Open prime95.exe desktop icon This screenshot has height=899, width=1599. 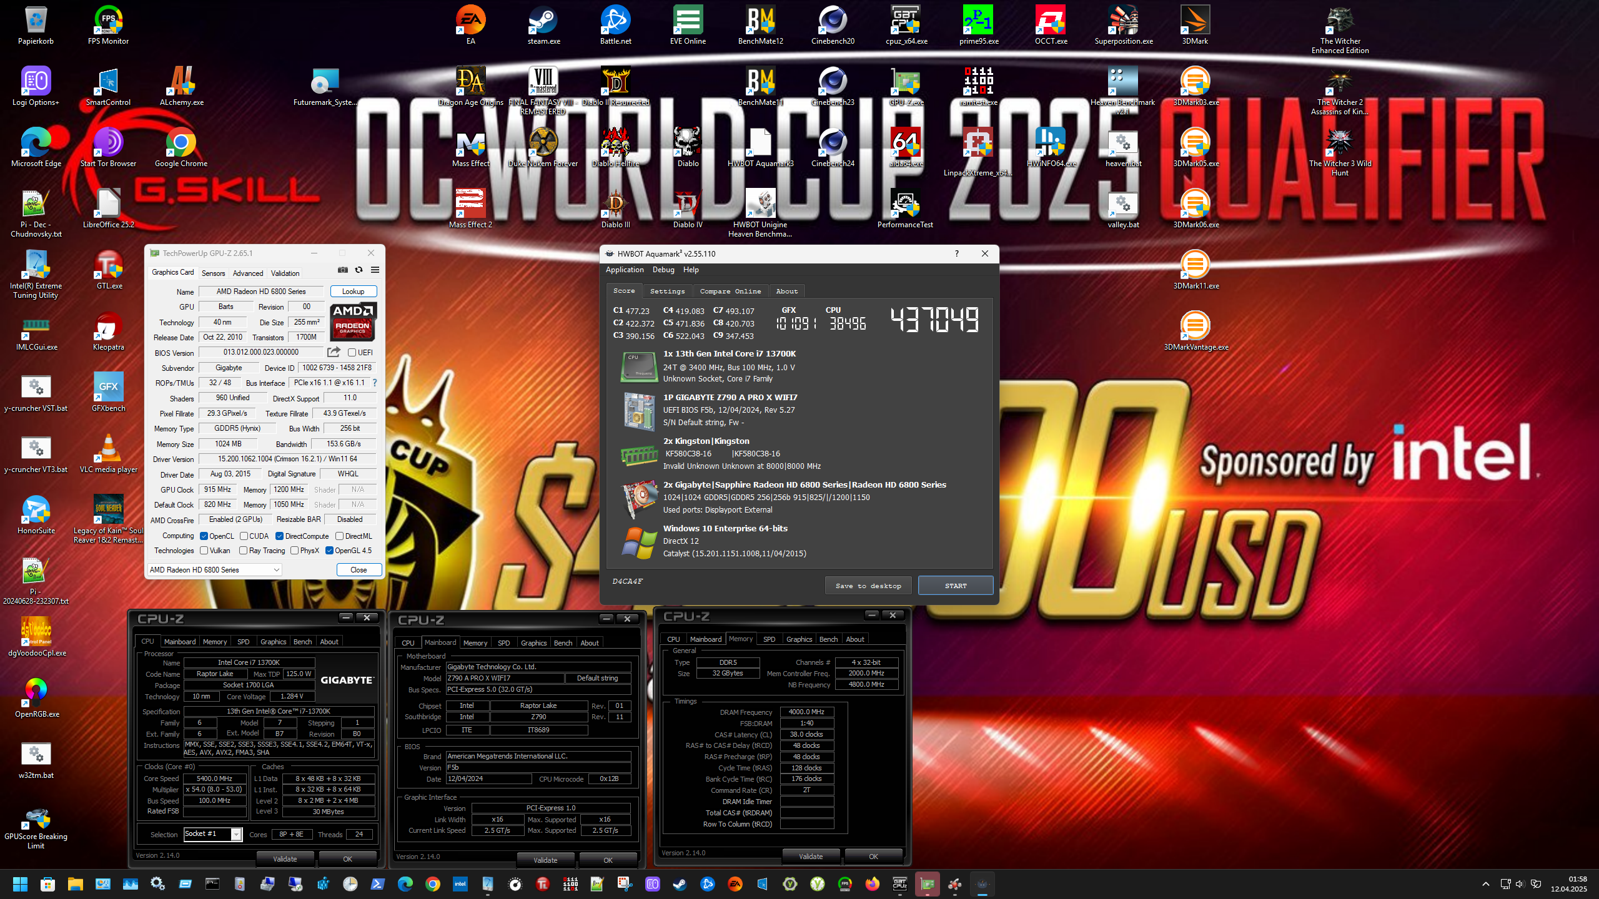979,26
